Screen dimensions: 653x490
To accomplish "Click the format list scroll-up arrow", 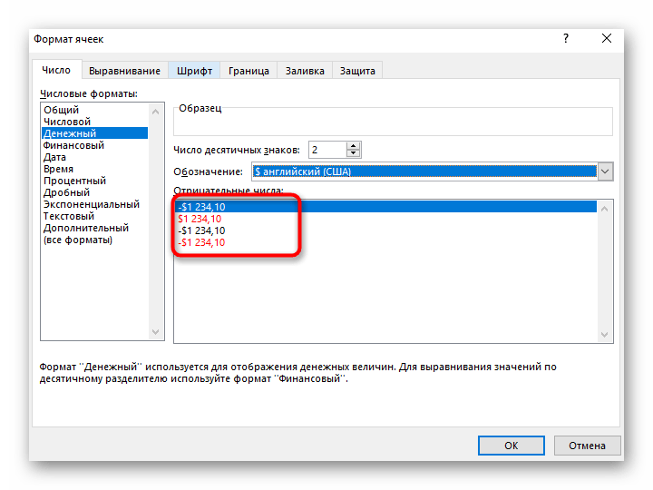I will point(156,112).
